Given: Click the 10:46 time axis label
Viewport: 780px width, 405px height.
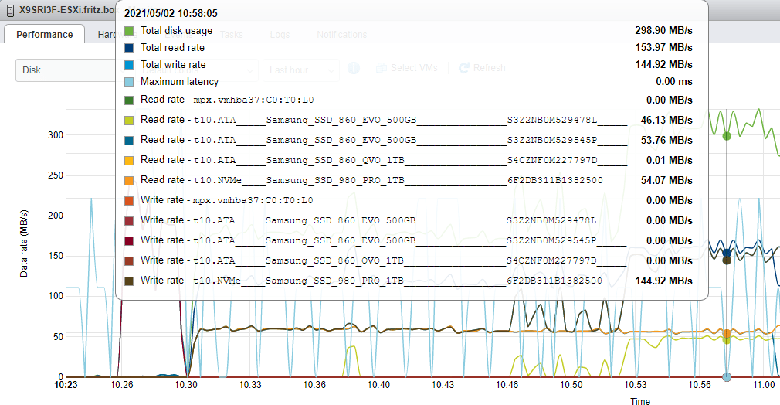Looking at the screenshot, I should [x=507, y=385].
